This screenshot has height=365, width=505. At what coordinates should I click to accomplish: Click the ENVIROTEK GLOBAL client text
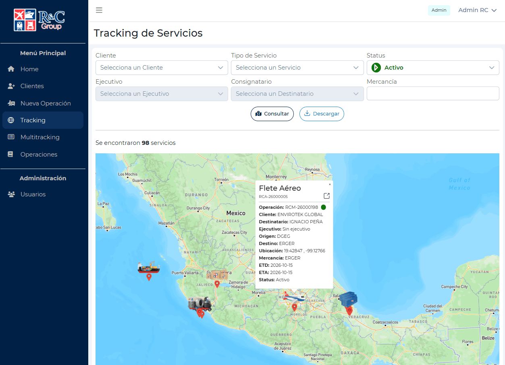pos(300,214)
